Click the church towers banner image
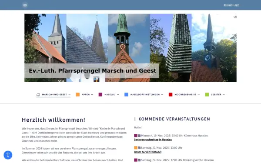Image resolution: width=261 pixels, height=163 pixels. (130, 48)
